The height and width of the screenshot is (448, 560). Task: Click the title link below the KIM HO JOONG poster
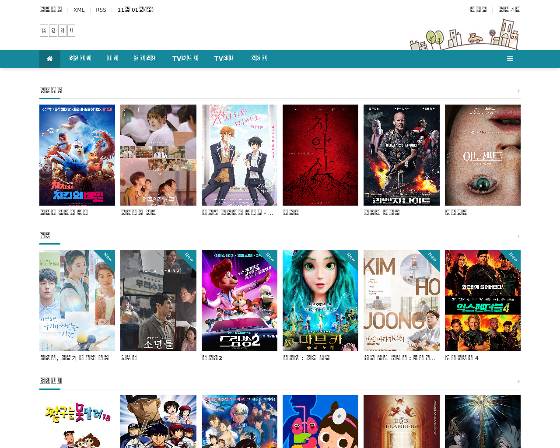pyautogui.click(x=399, y=357)
